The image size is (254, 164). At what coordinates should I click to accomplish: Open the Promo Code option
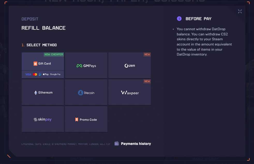coord(86,119)
